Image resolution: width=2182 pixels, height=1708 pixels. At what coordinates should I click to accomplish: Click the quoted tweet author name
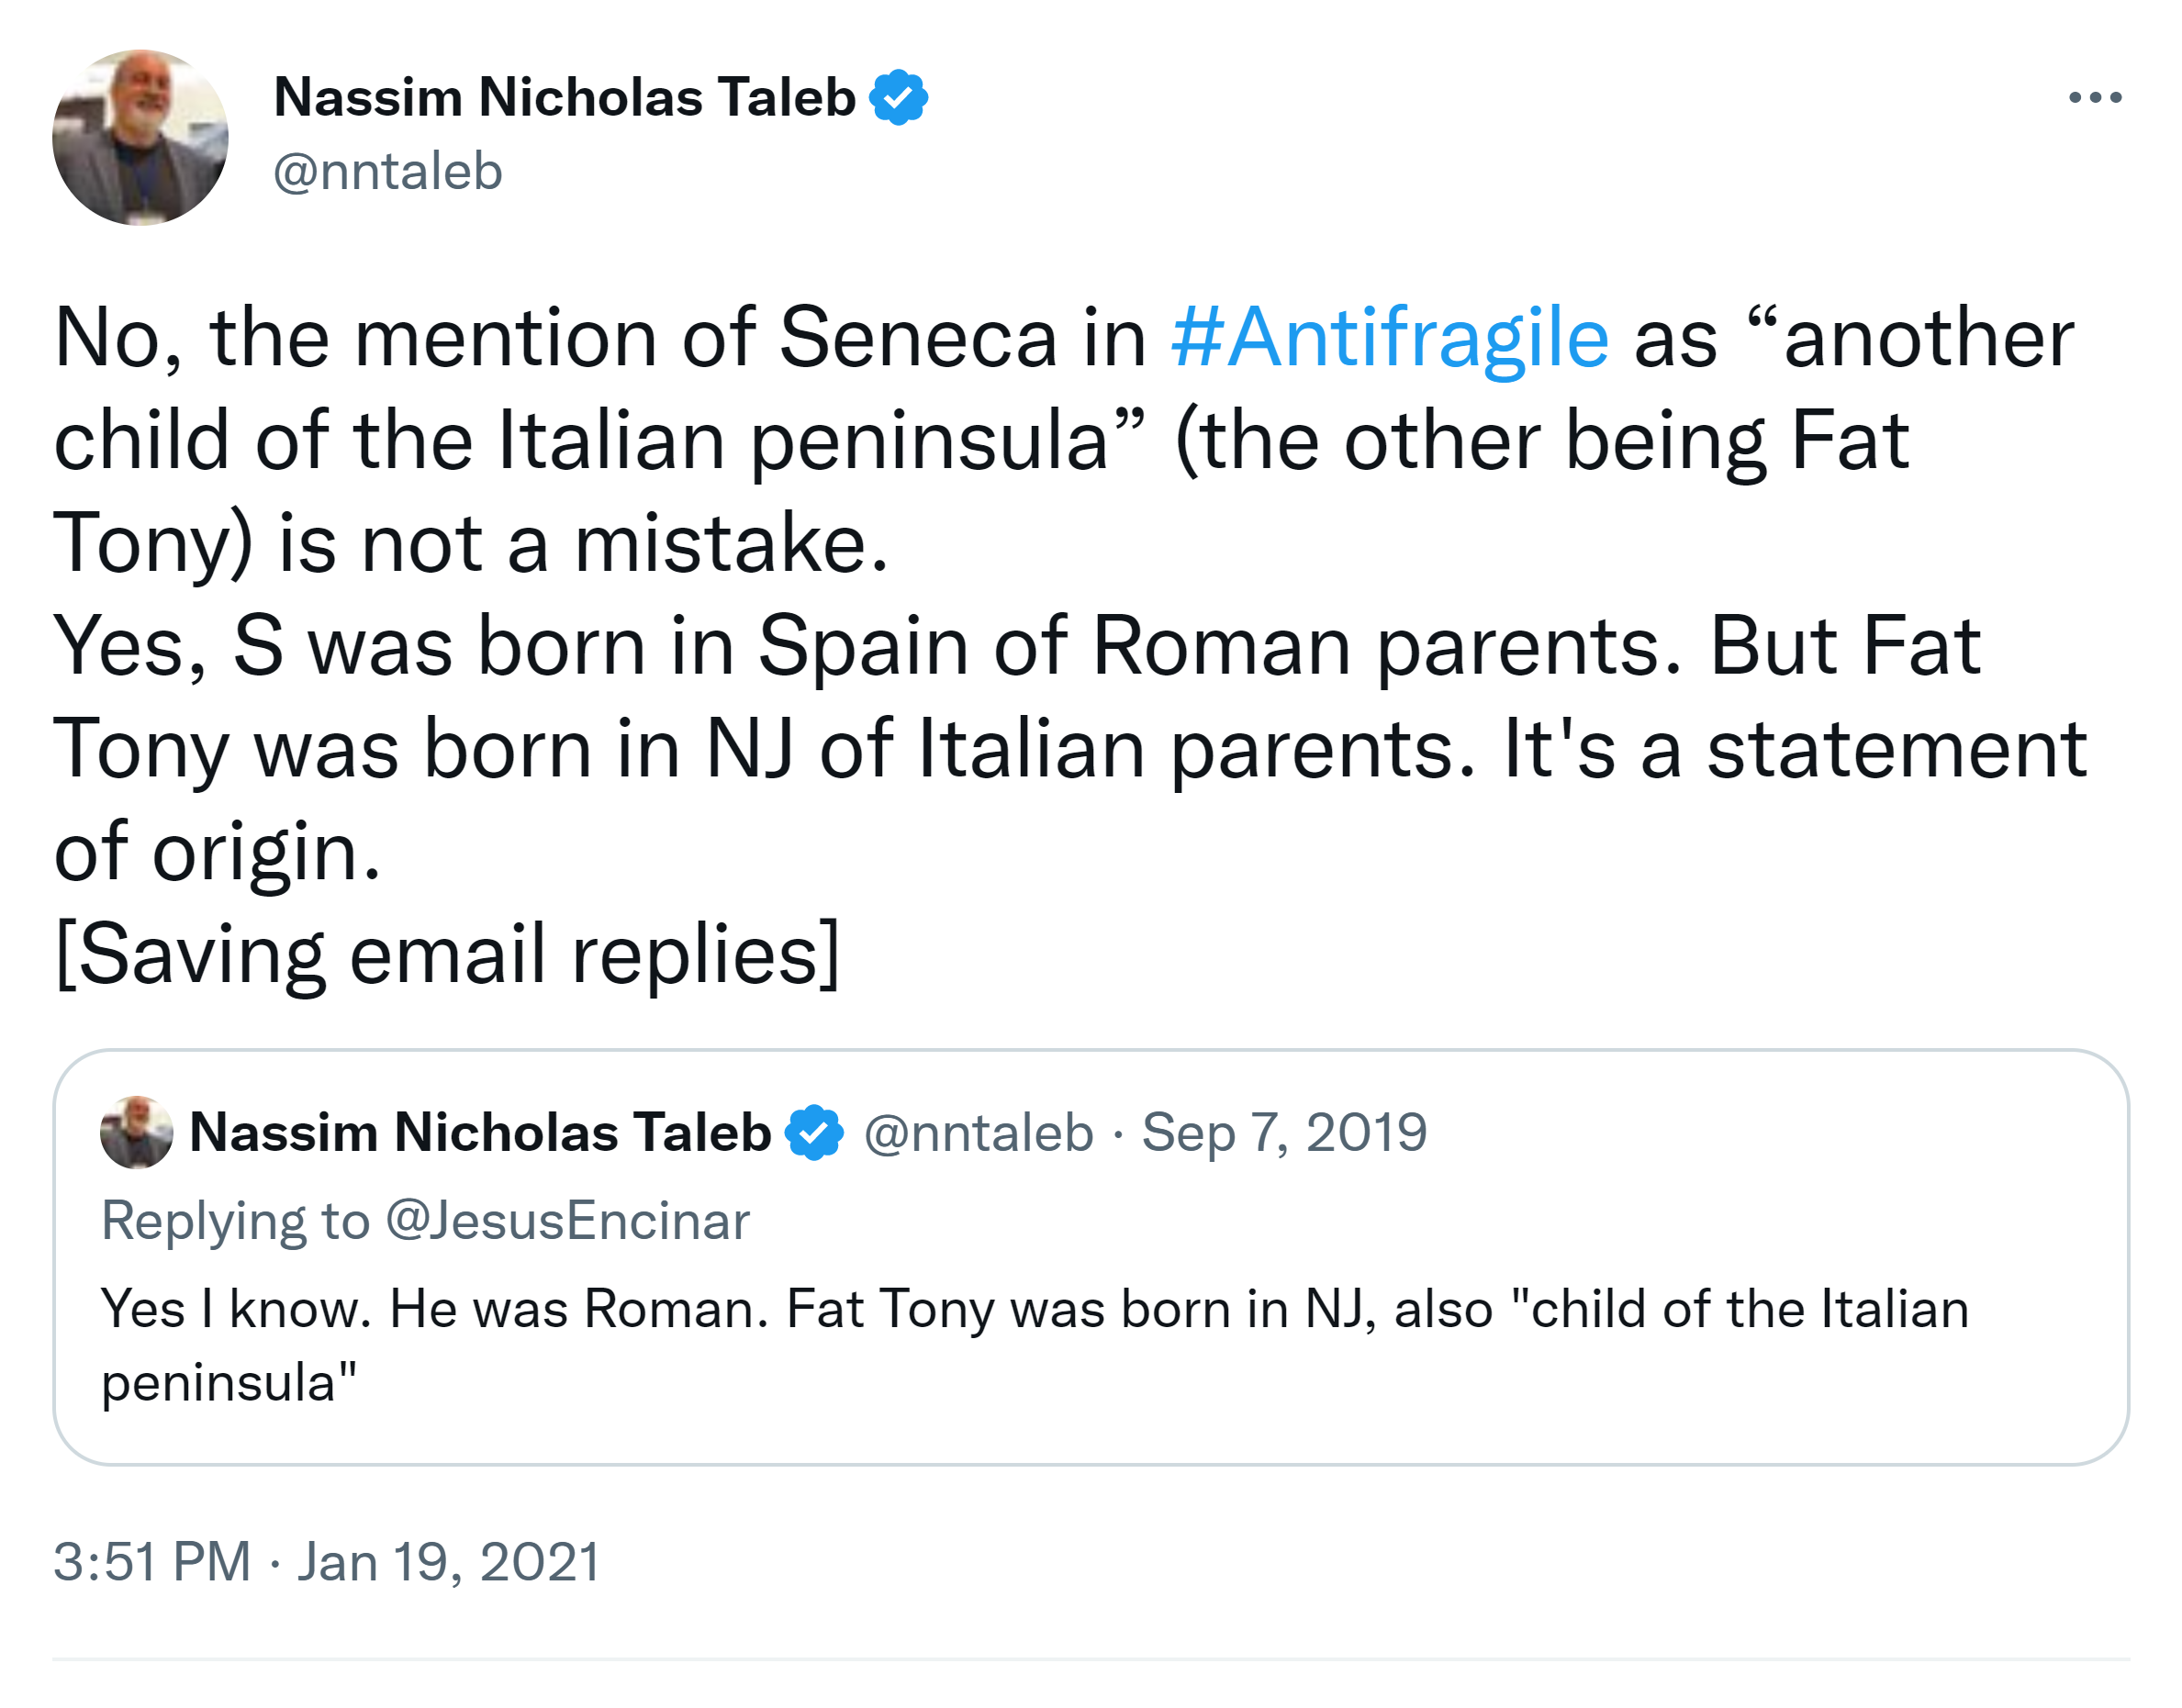pyautogui.click(x=480, y=1132)
